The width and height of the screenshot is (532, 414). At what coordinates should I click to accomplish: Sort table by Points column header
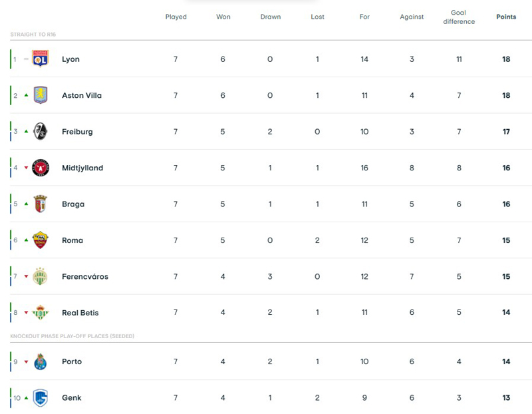click(506, 17)
